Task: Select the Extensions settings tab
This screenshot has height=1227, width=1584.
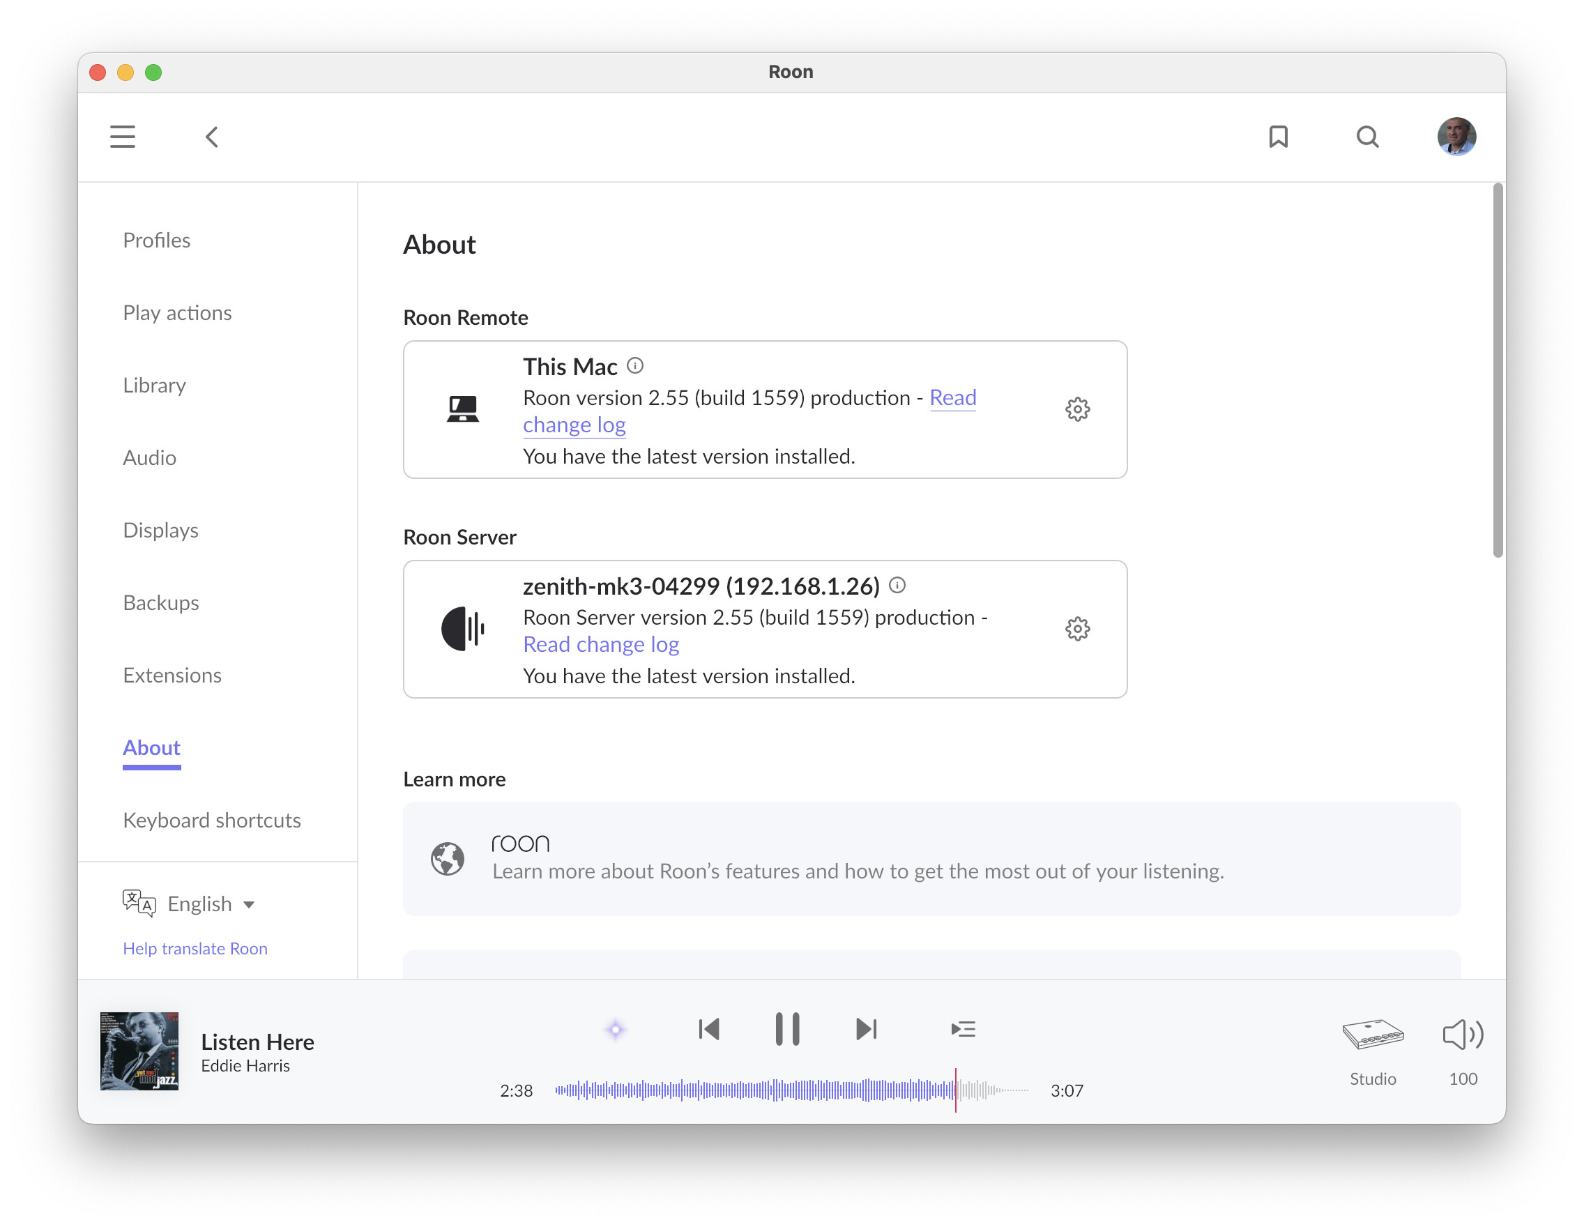Action: (x=172, y=675)
